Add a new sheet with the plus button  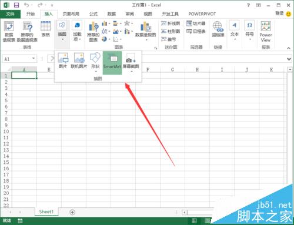72,212
